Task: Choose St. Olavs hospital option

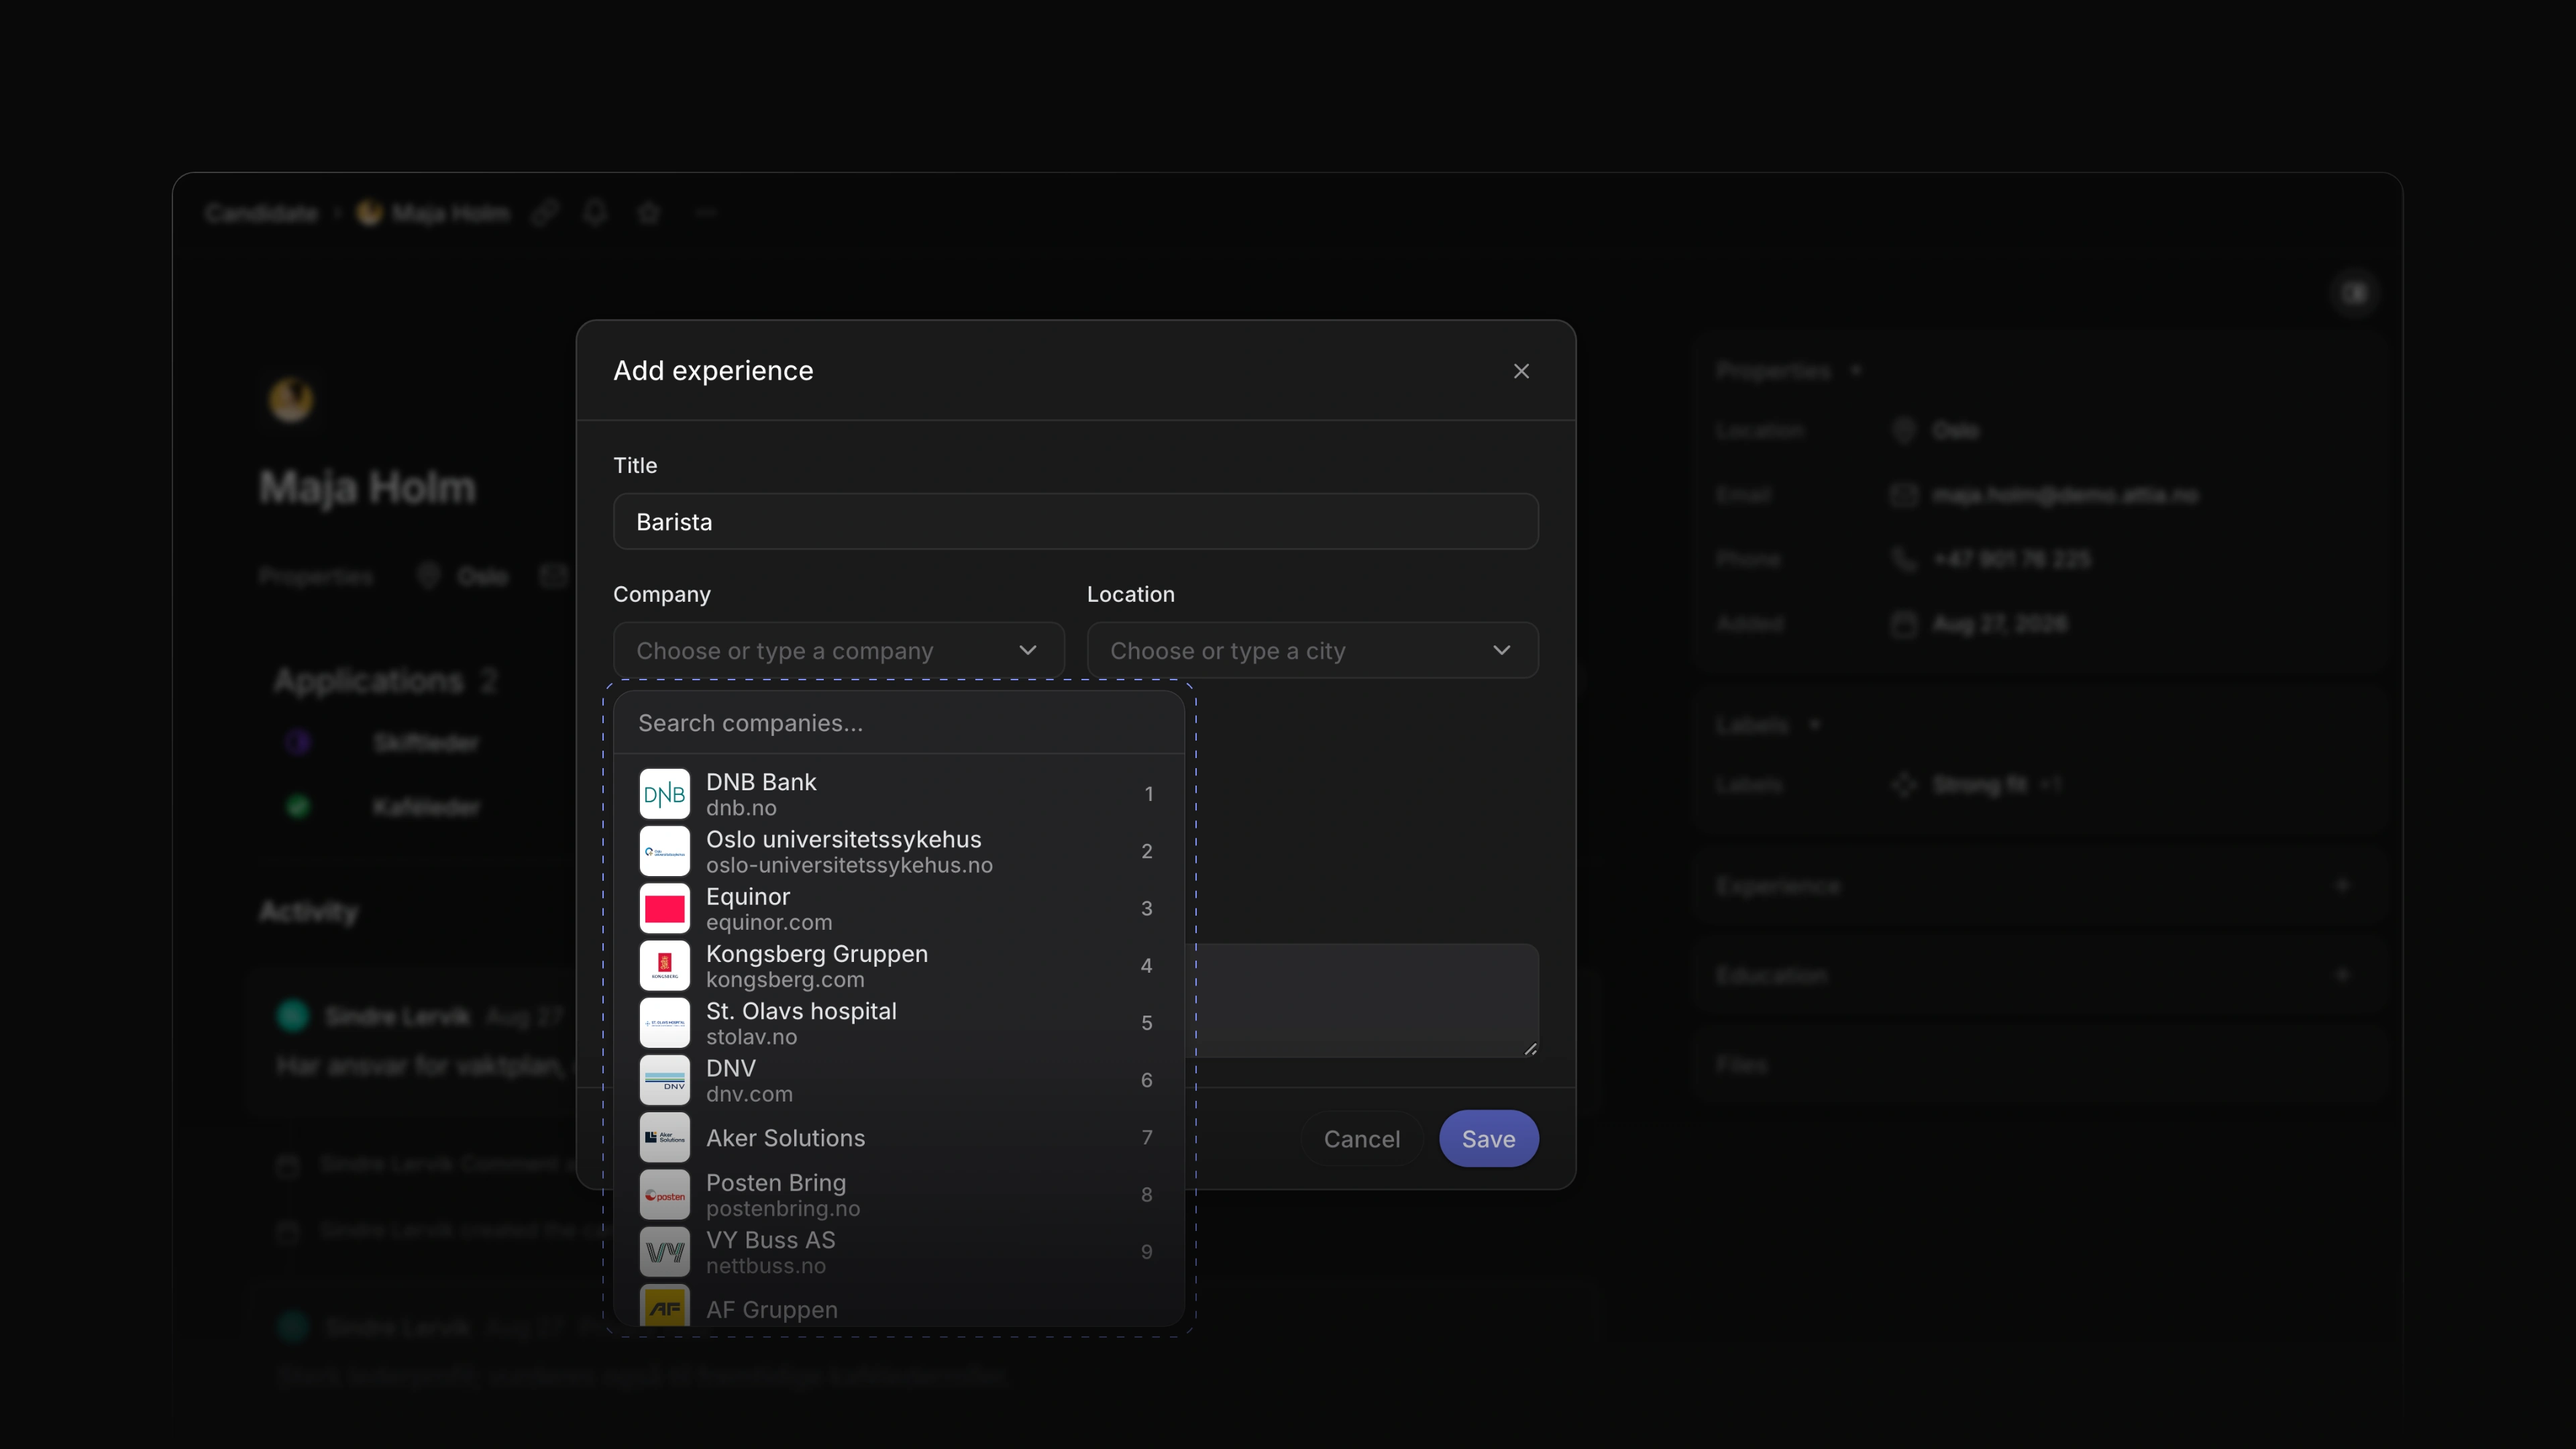Action: 899,1023
